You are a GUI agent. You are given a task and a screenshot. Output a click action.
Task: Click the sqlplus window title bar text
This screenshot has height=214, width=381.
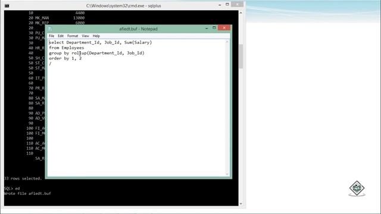click(123, 5)
